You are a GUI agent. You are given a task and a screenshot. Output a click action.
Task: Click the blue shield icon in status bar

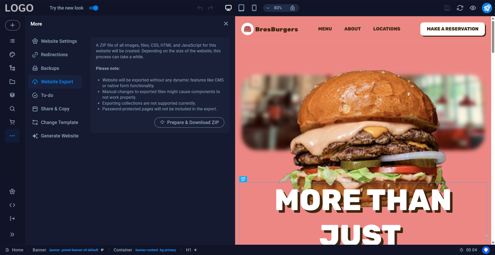click(x=486, y=250)
